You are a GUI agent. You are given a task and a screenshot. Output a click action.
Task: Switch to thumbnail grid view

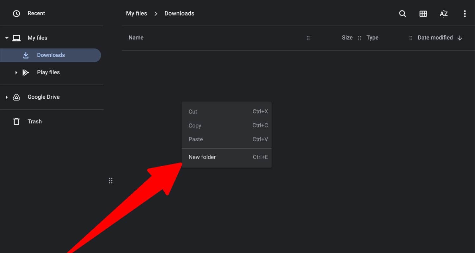[x=423, y=14]
